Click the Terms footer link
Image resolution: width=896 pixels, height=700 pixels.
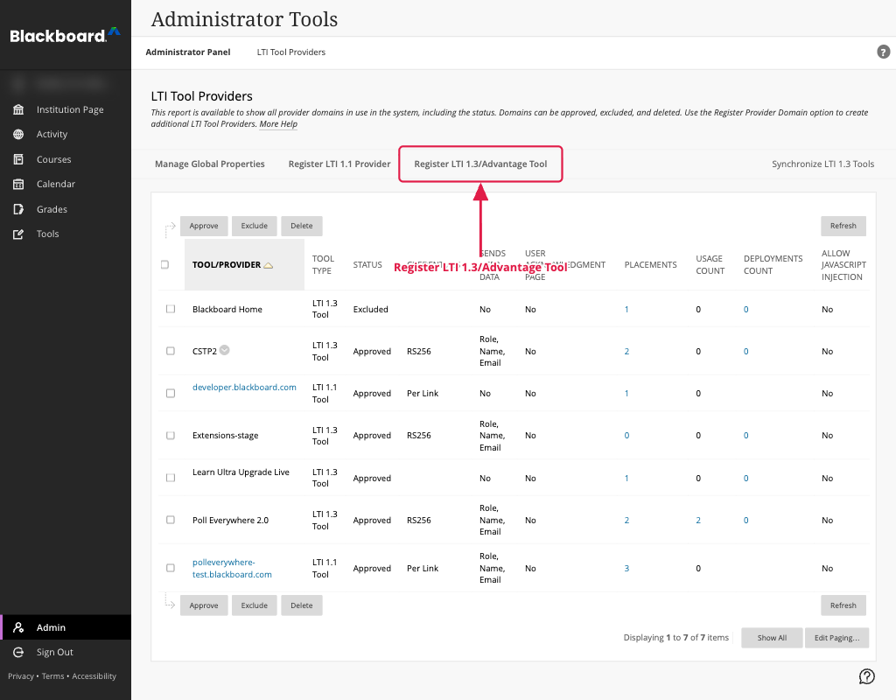click(53, 676)
